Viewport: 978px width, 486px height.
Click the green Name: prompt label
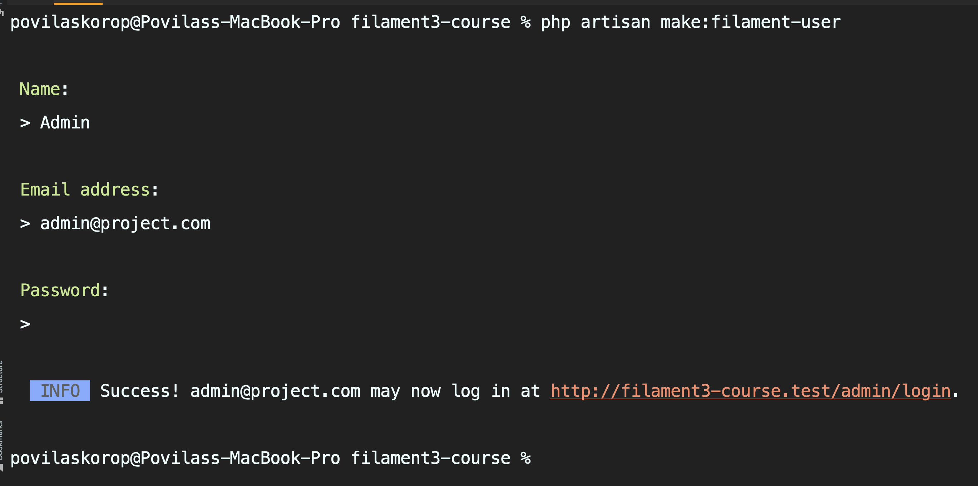tap(44, 89)
